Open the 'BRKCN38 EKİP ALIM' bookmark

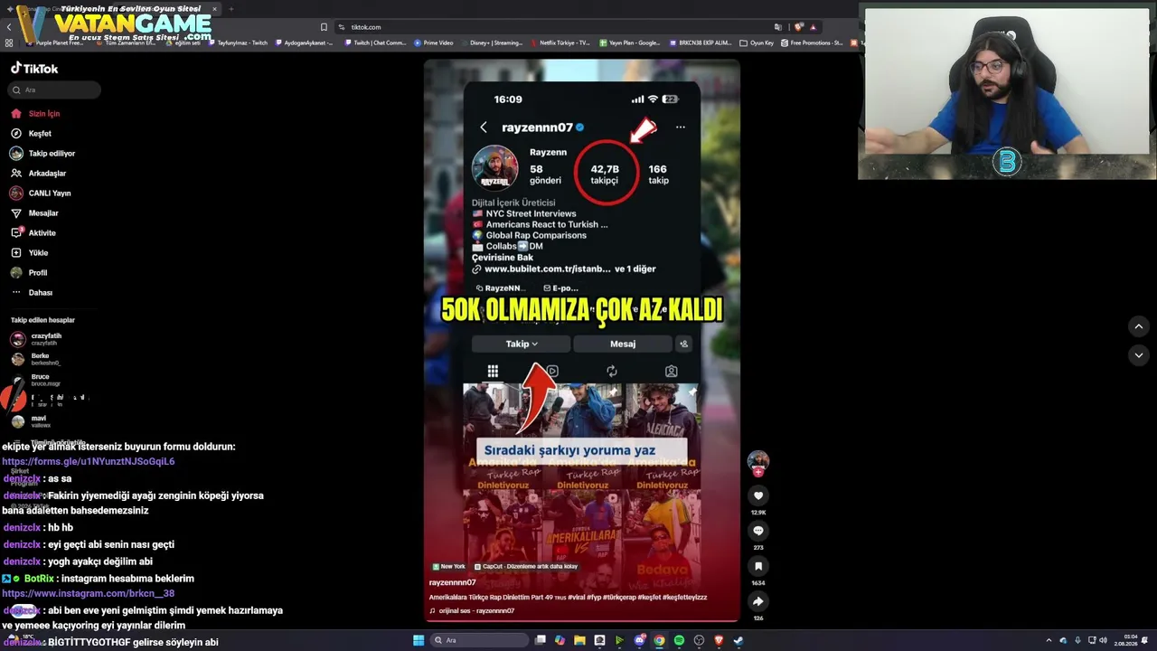pos(701,42)
